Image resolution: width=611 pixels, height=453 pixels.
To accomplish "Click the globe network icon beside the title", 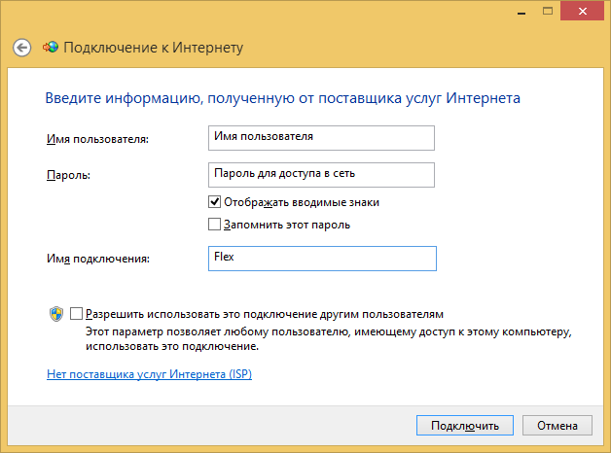I will [x=51, y=47].
